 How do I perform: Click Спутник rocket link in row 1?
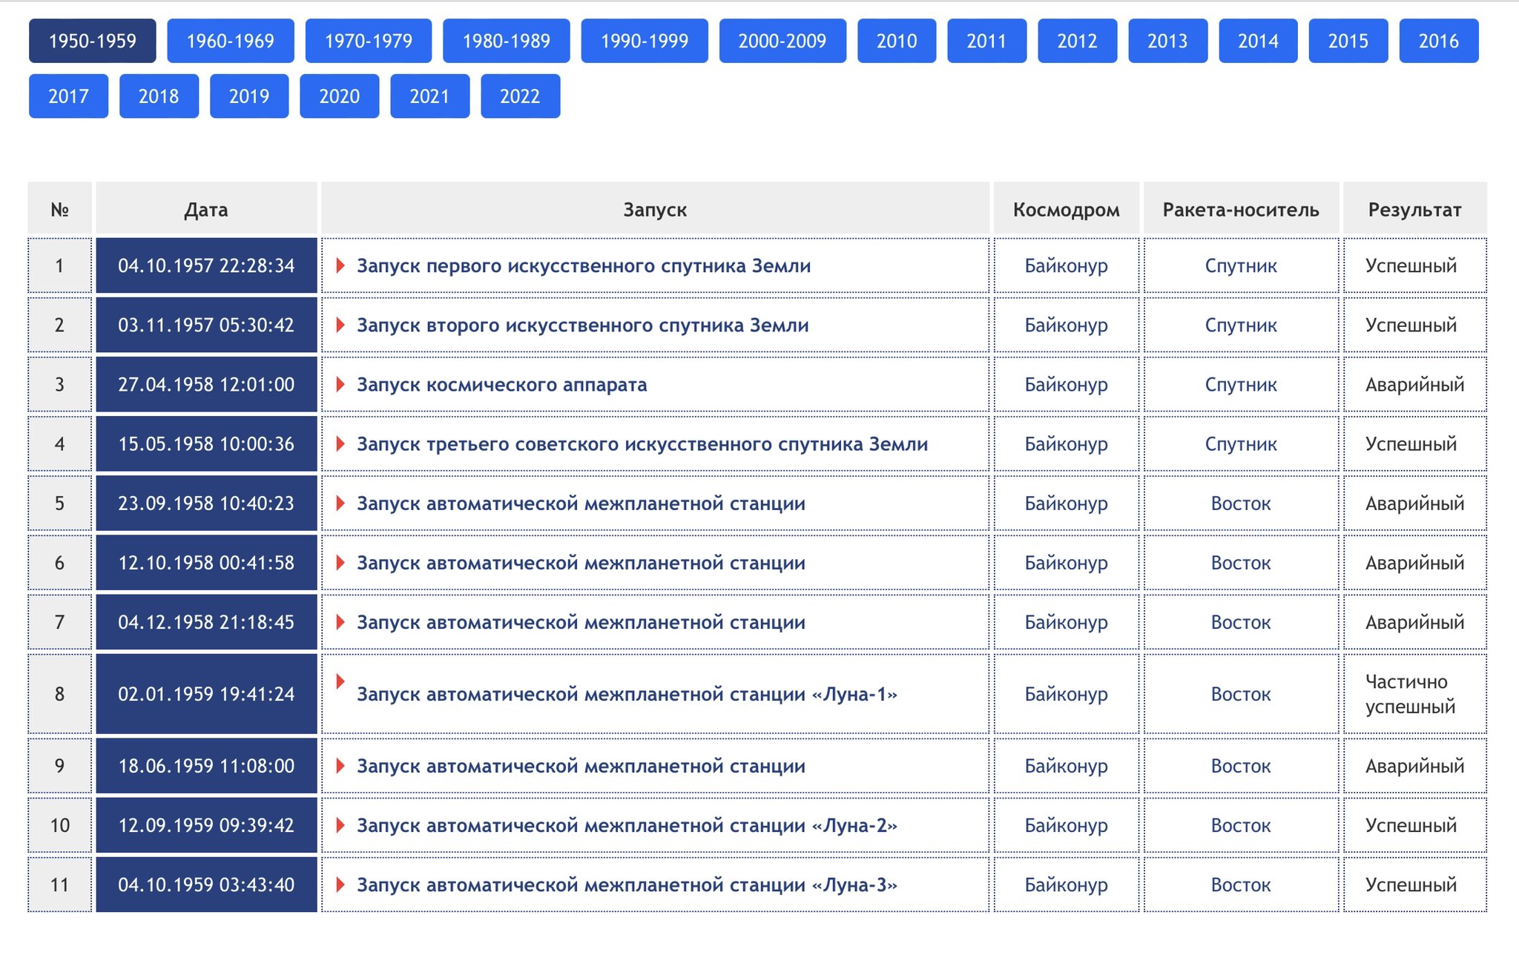[1240, 265]
